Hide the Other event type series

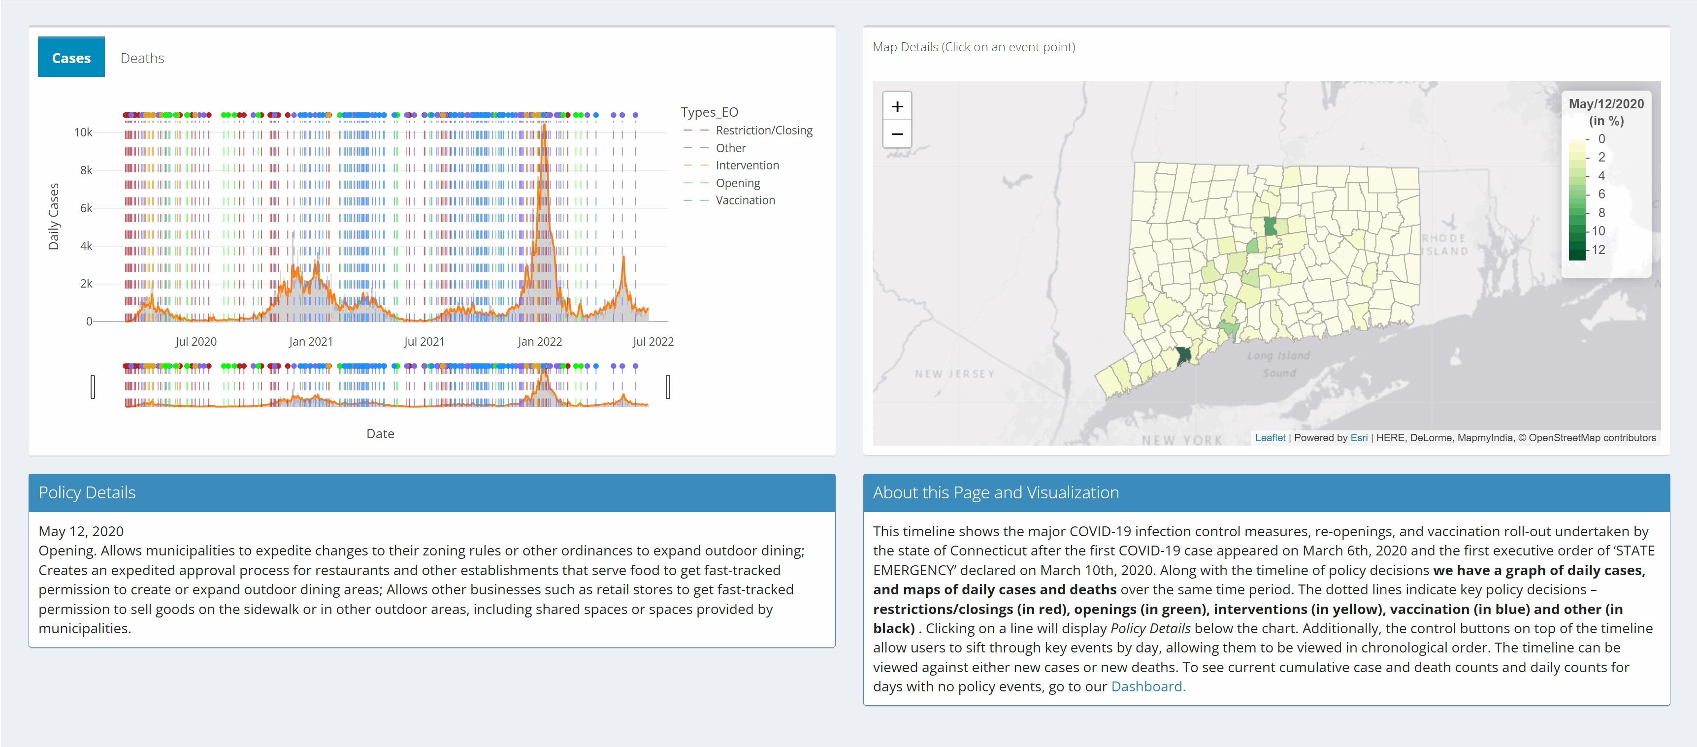tap(716, 148)
